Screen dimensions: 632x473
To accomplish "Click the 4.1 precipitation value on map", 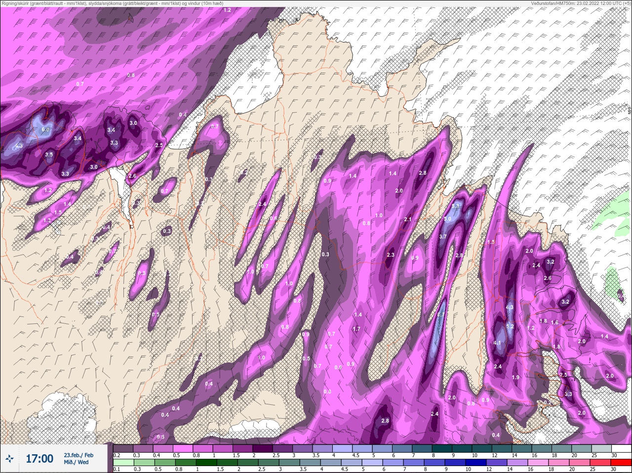I will tap(498, 343).
